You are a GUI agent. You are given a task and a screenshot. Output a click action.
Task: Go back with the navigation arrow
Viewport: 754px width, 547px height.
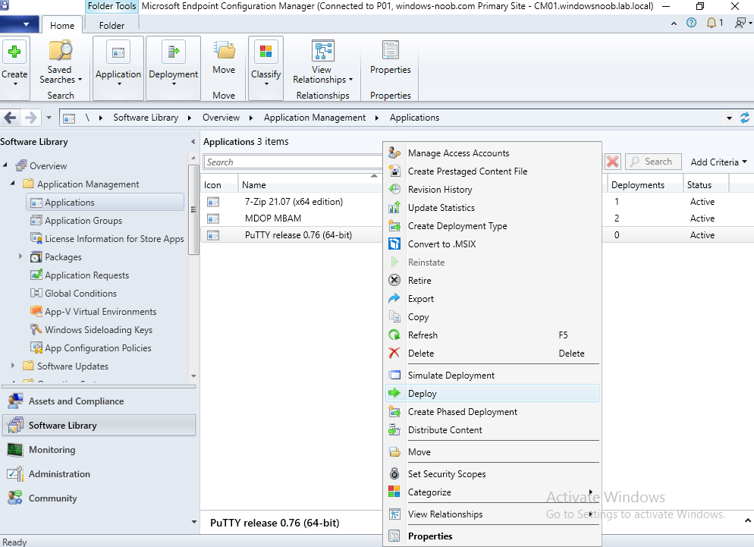click(x=10, y=118)
